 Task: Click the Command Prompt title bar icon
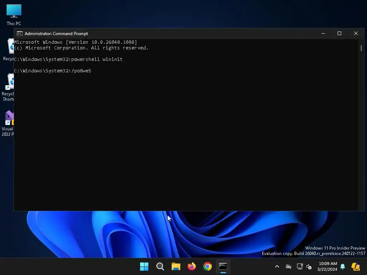click(x=20, y=34)
